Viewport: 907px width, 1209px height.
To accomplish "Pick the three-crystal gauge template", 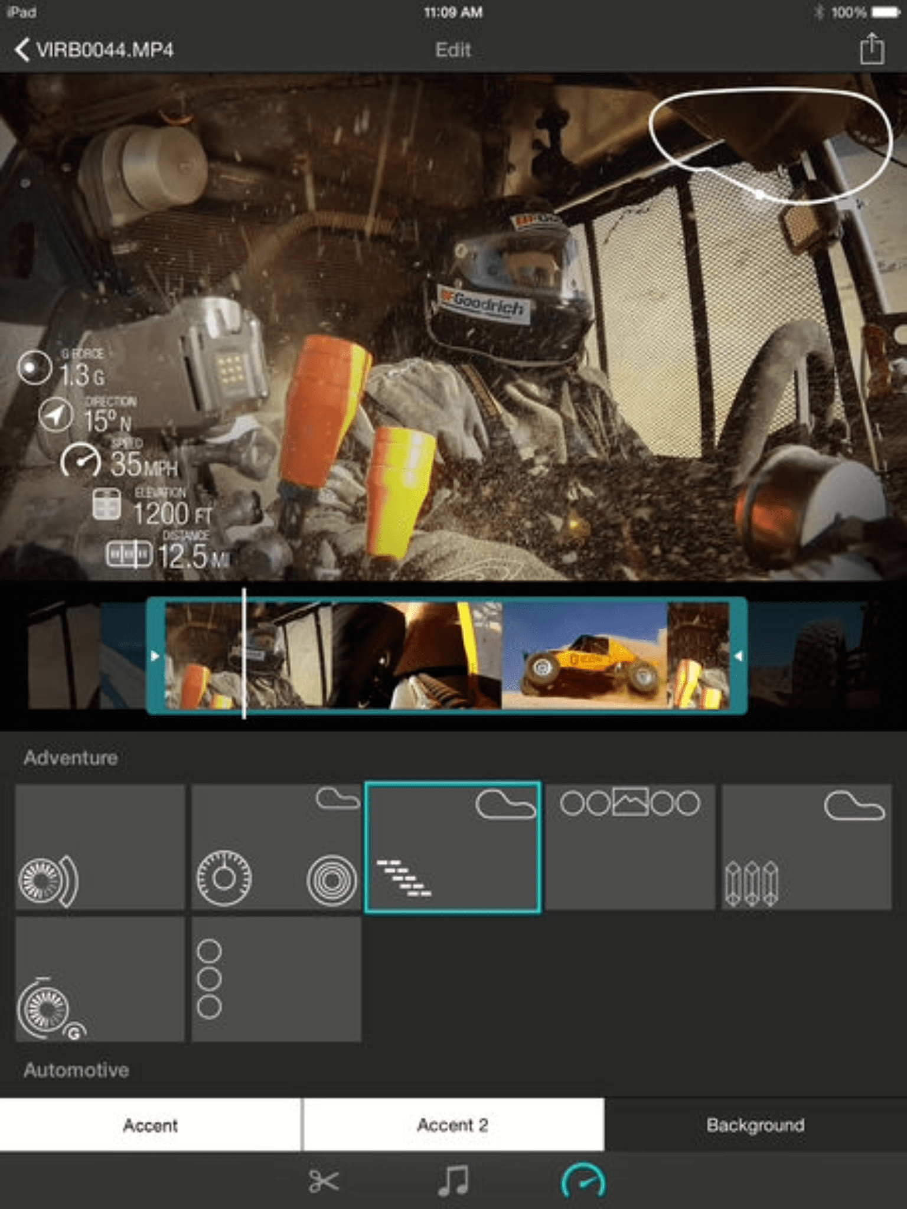I will [x=806, y=847].
